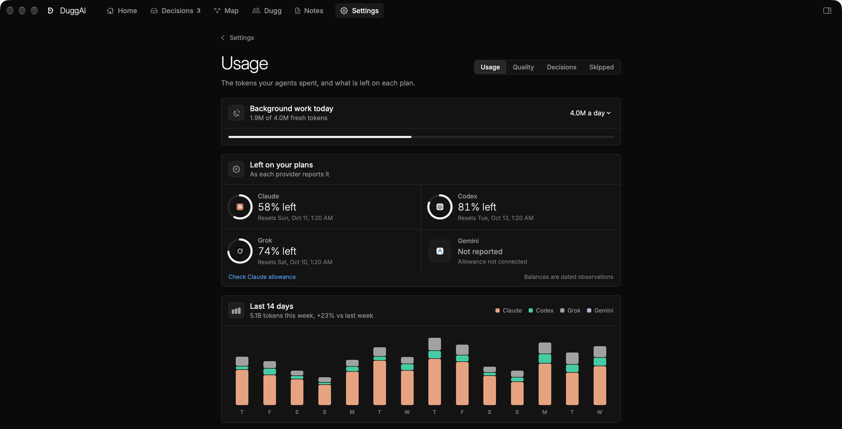Select the Usage segment tab
Image resolution: width=842 pixels, height=429 pixels.
pyautogui.click(x=490, y=67)
